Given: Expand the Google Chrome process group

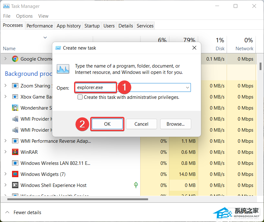Looking at the screenshot, I should click(x=5, y=59).
